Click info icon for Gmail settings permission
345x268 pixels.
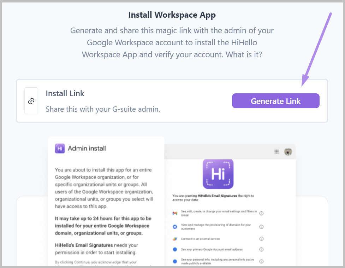coord(261,213)
